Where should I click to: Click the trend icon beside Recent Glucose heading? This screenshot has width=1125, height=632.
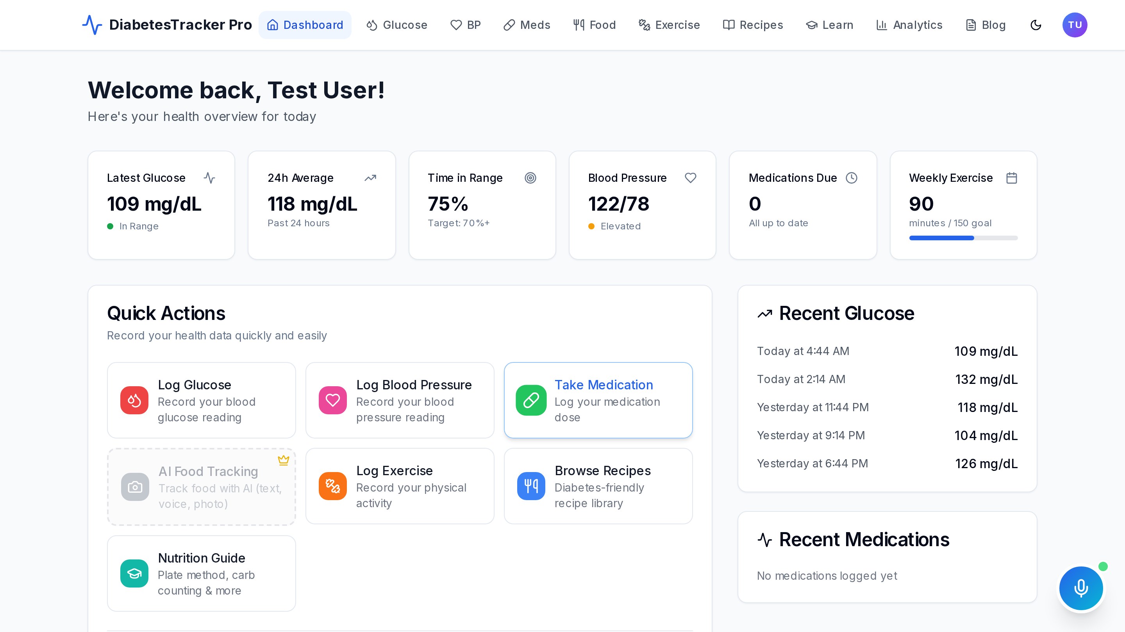click(x=765, y=314)
